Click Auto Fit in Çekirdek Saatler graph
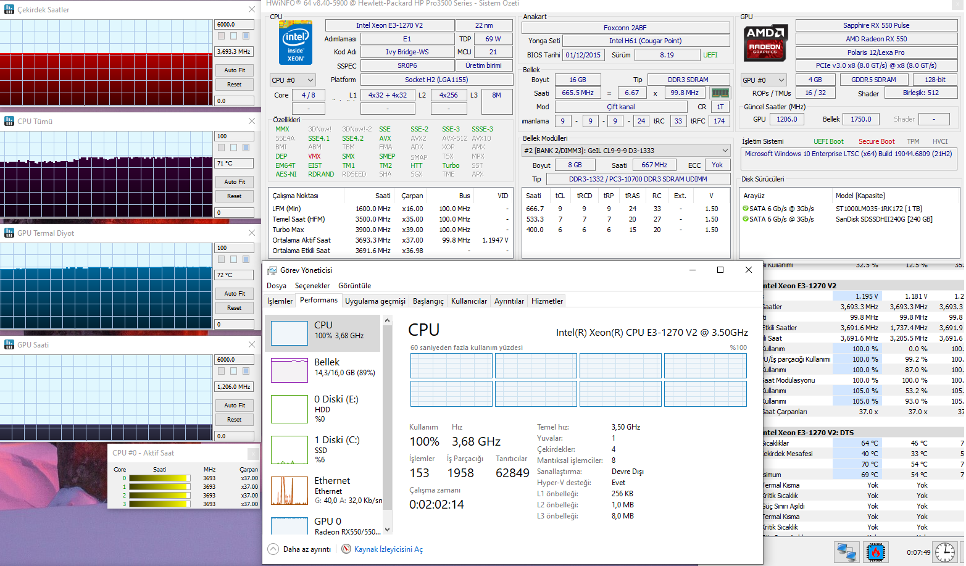 (235, 70)
